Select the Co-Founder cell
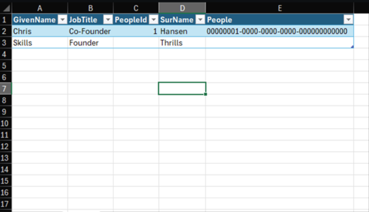This screenshot has height=212, width=369. [90, 31]
